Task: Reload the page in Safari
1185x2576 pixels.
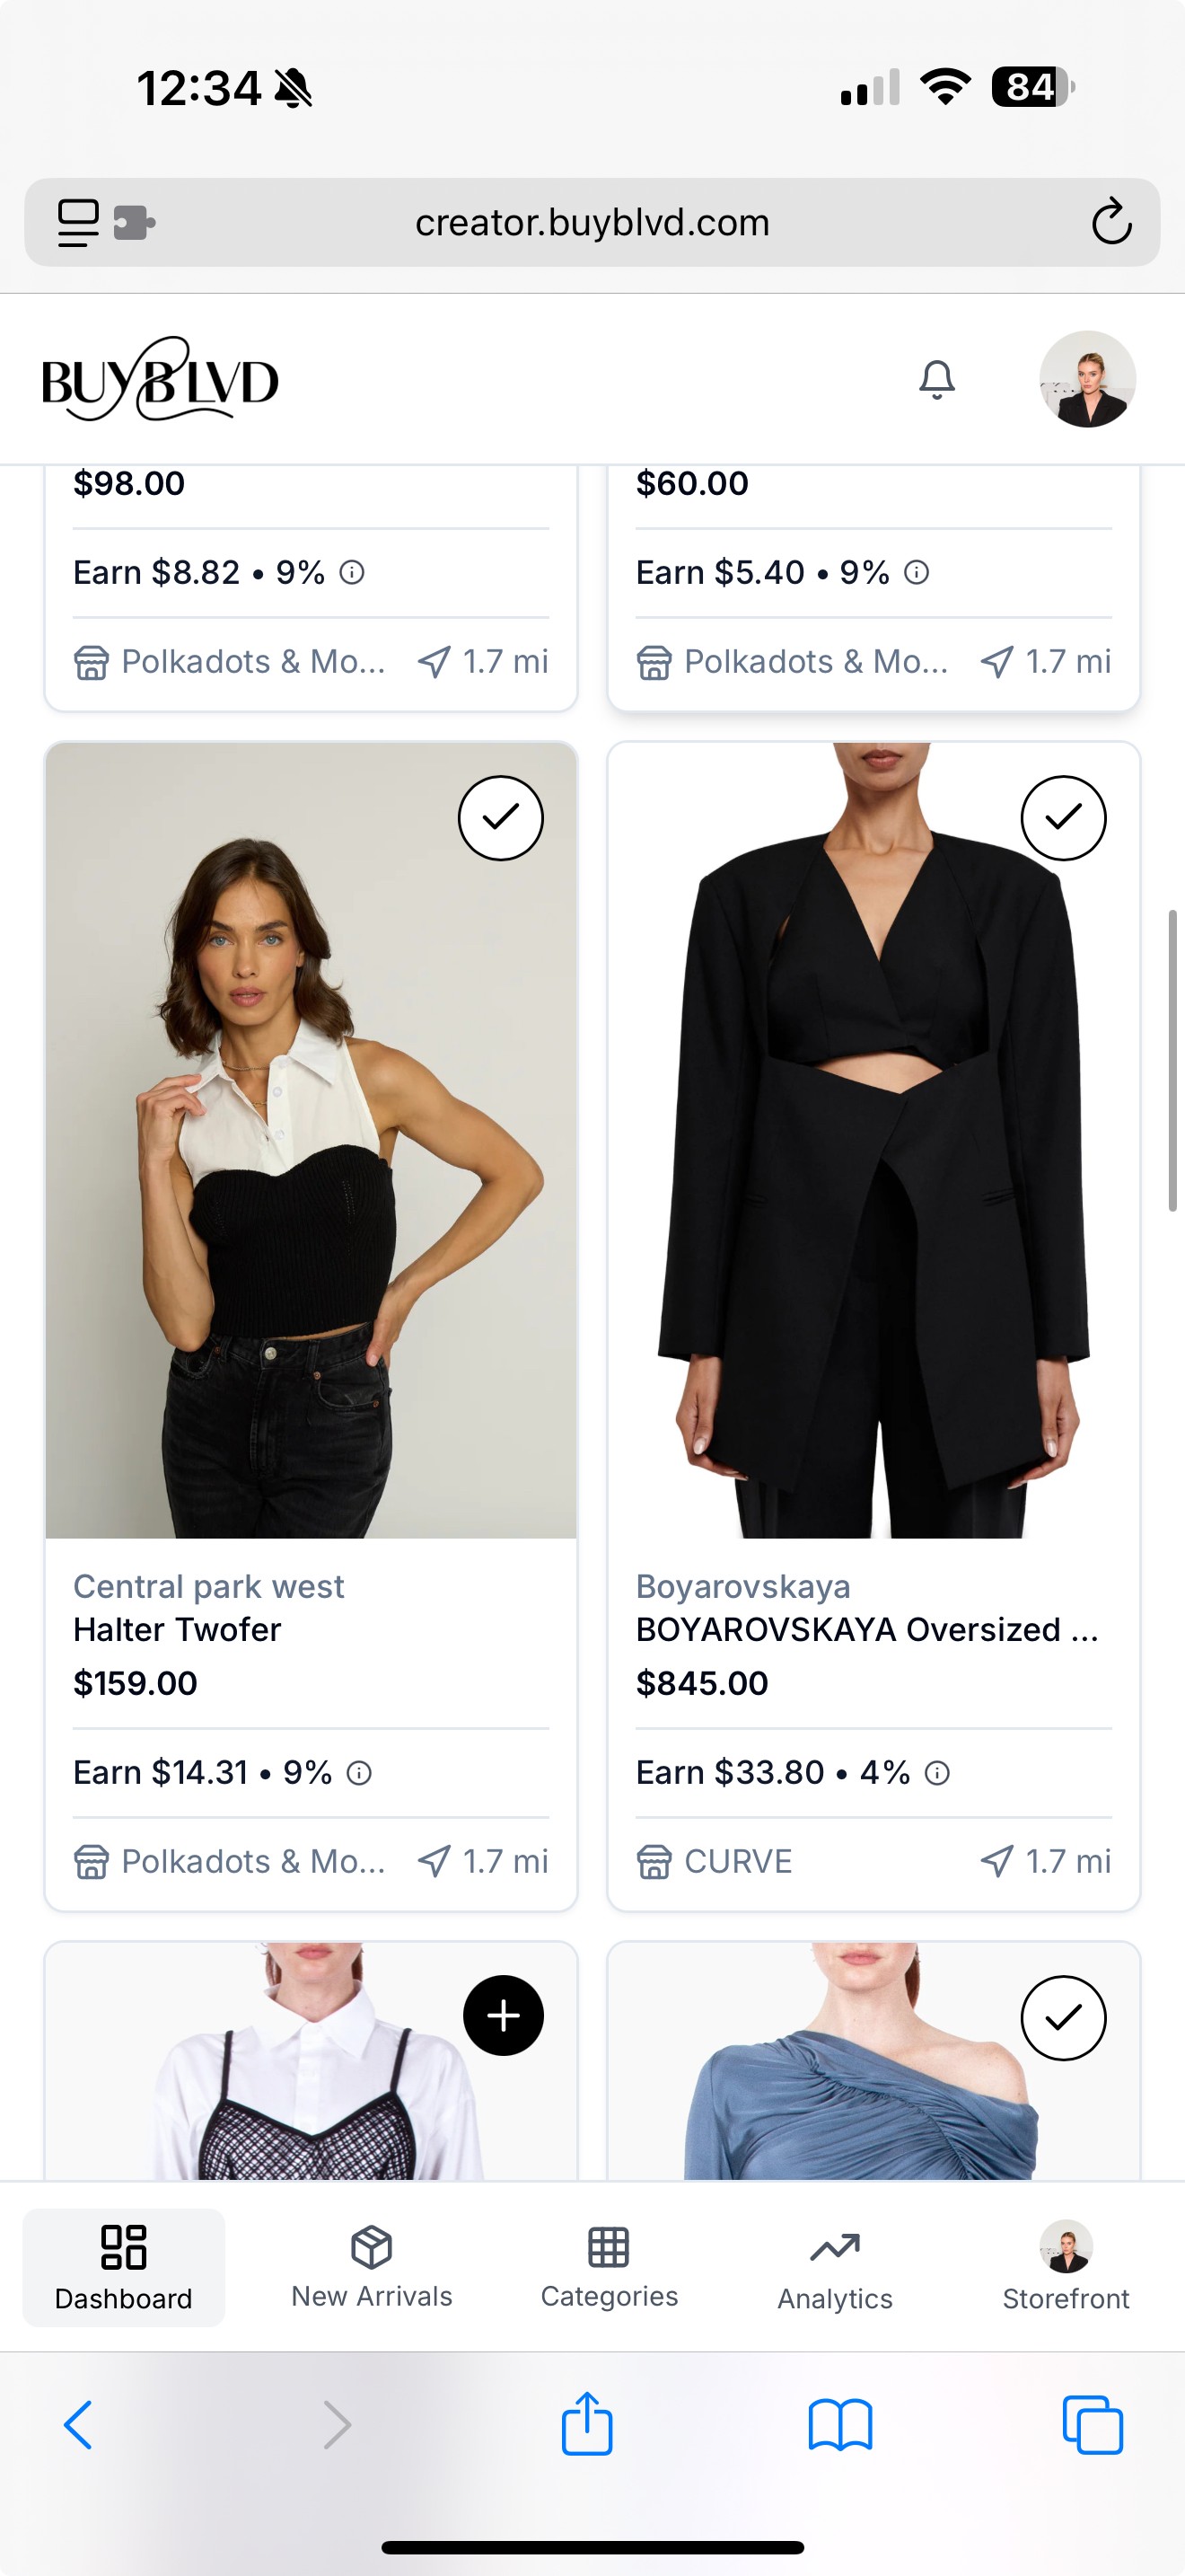Action: pos(1111,222)
